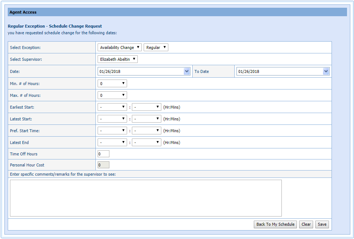Choose the Pref. Start Time minutes dropdown
354x239 pixels.
(x=147, y=131)
